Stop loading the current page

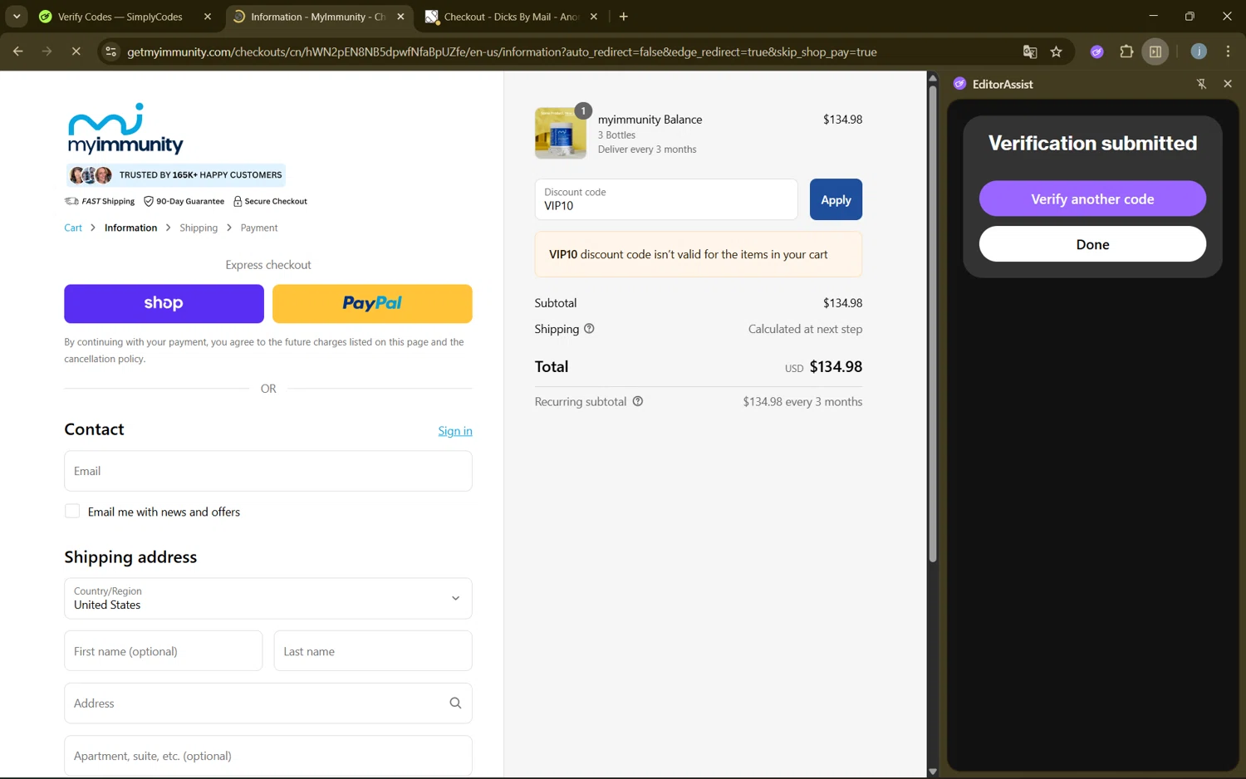click(76, 51)
